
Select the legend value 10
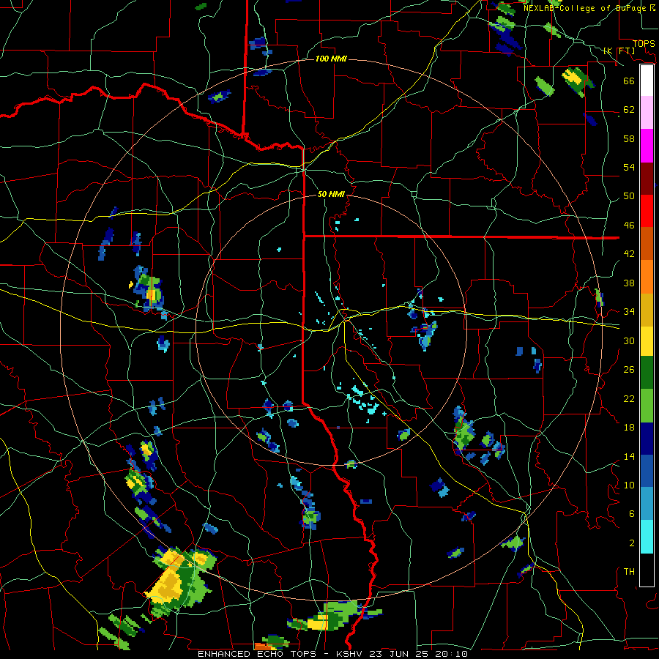pos(629,485)
